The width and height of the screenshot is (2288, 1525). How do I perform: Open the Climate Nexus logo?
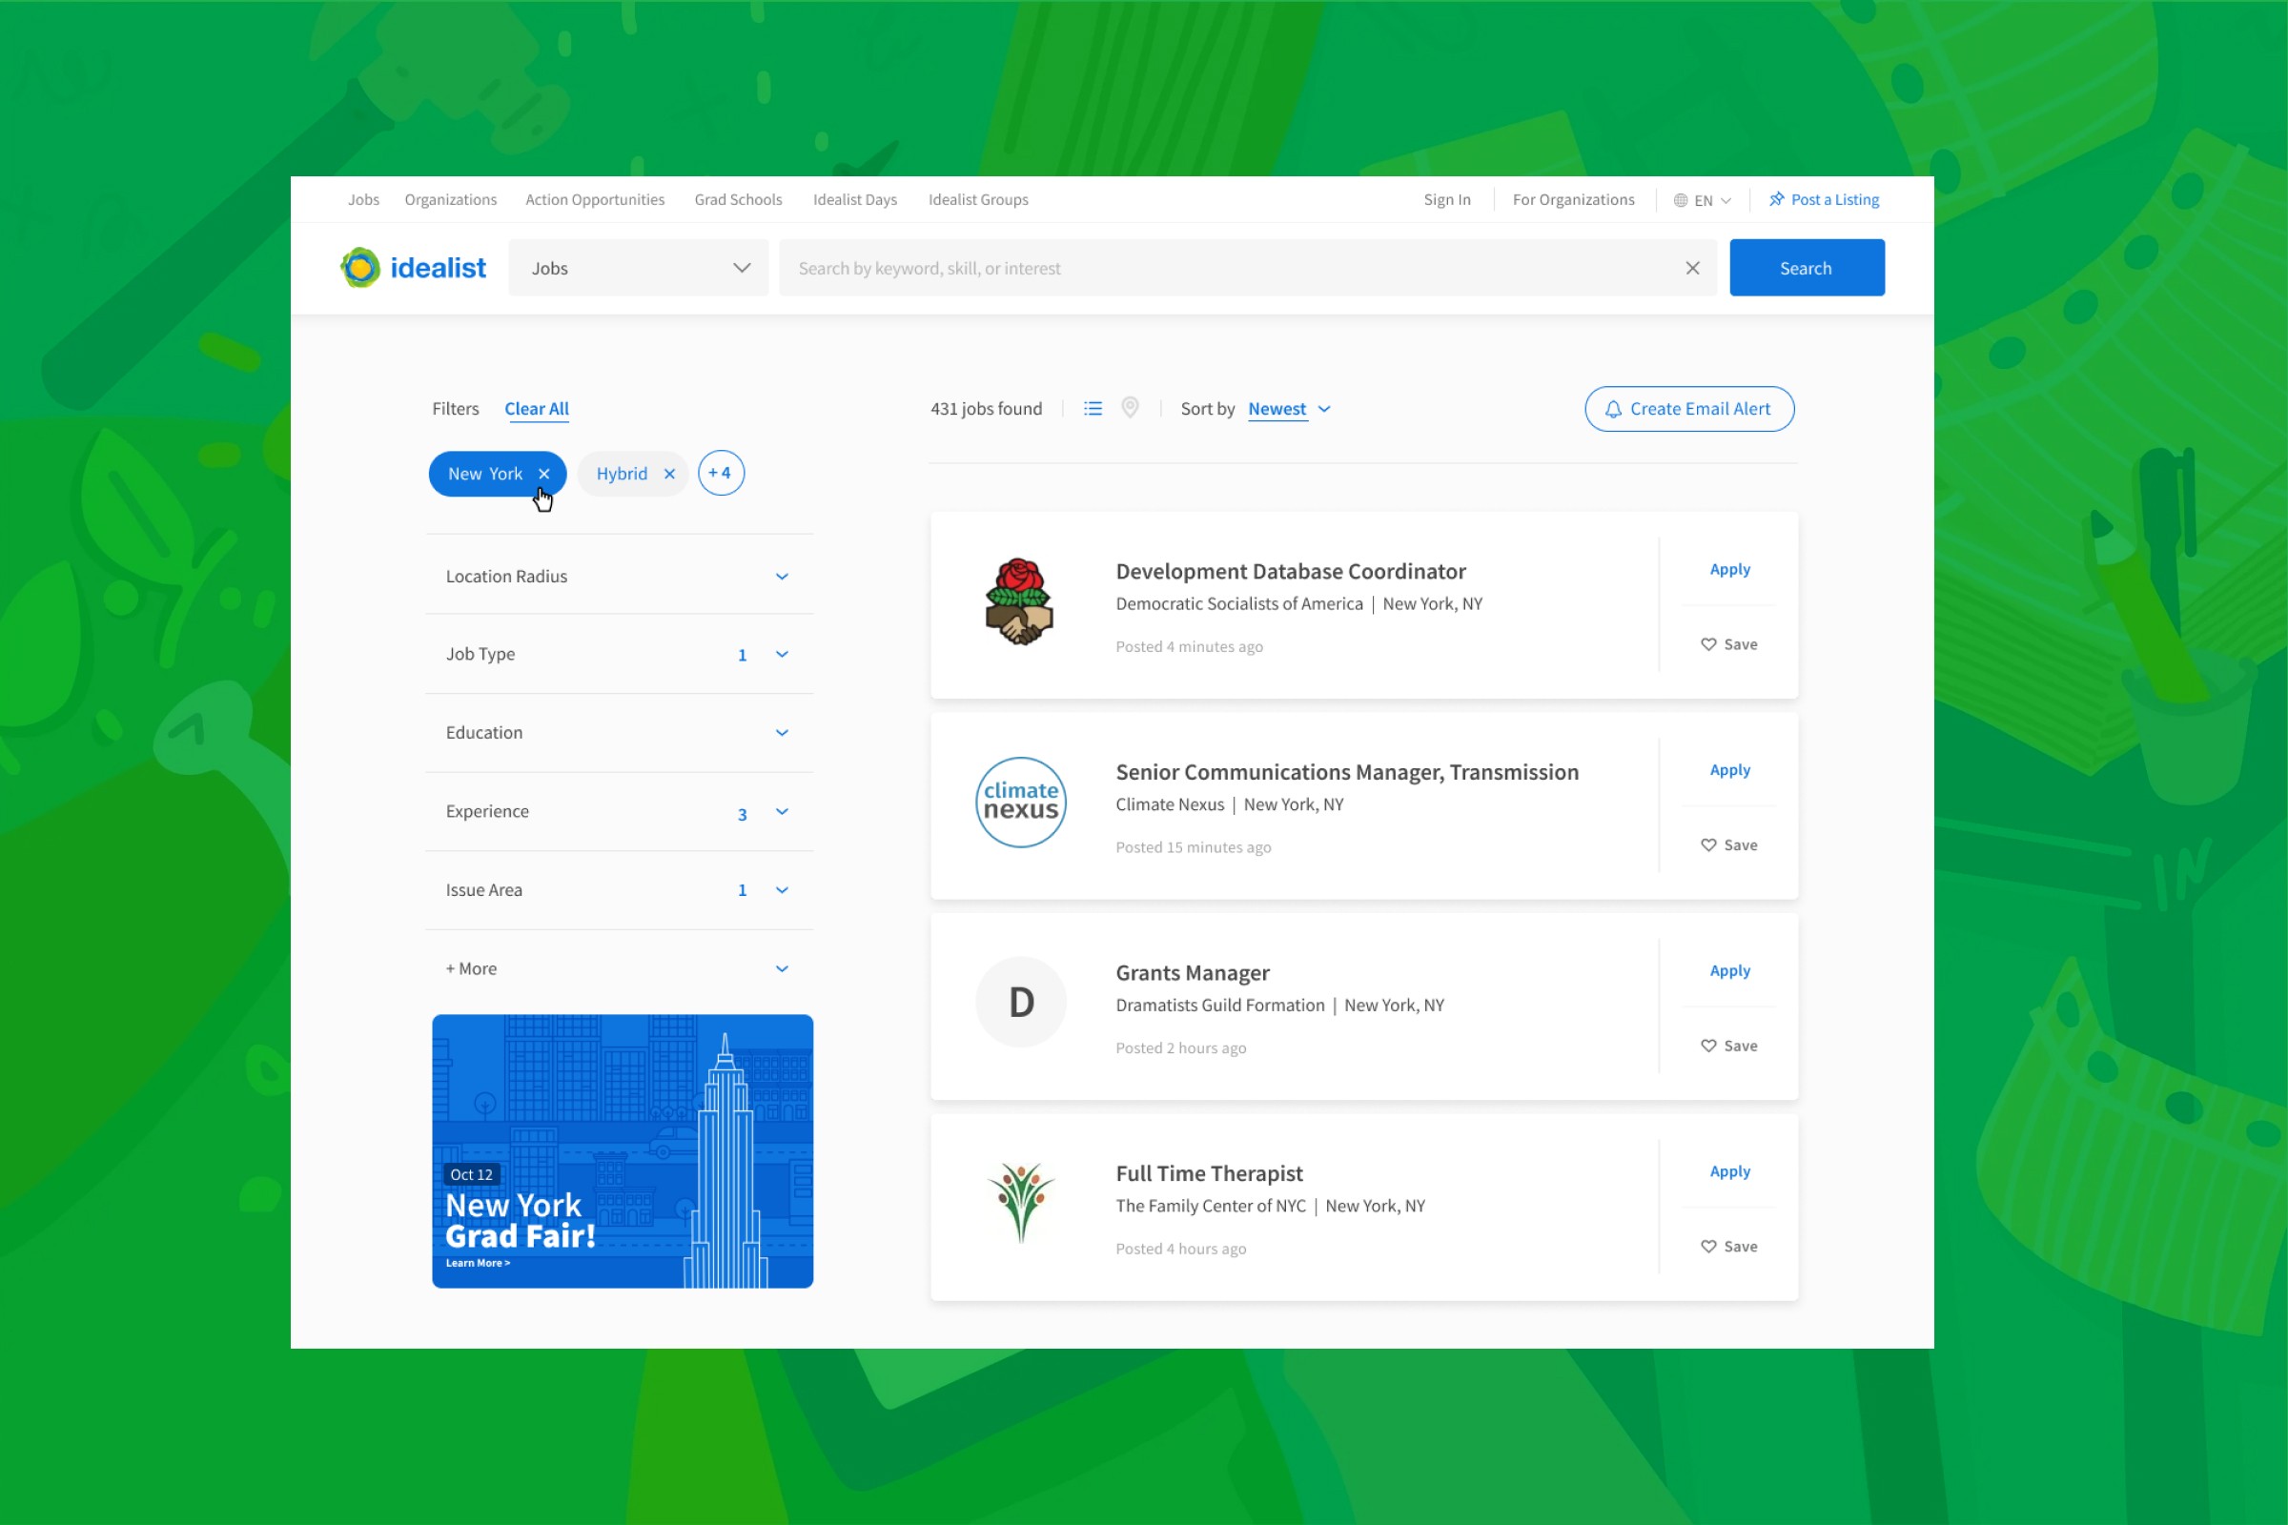[x=1020, y=803]
